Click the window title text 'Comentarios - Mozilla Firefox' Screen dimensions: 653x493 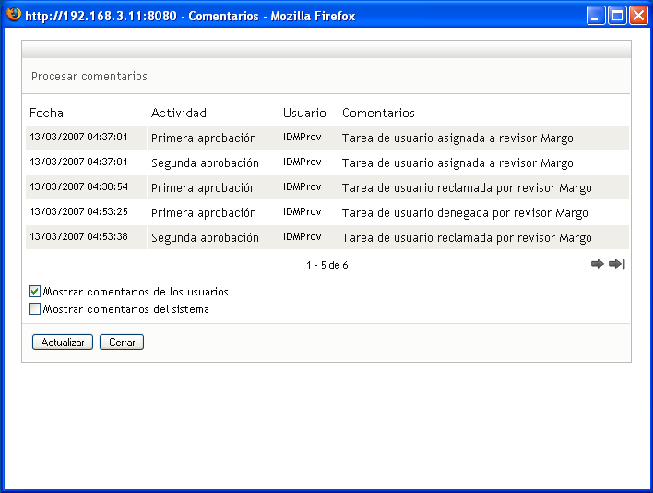271,17
